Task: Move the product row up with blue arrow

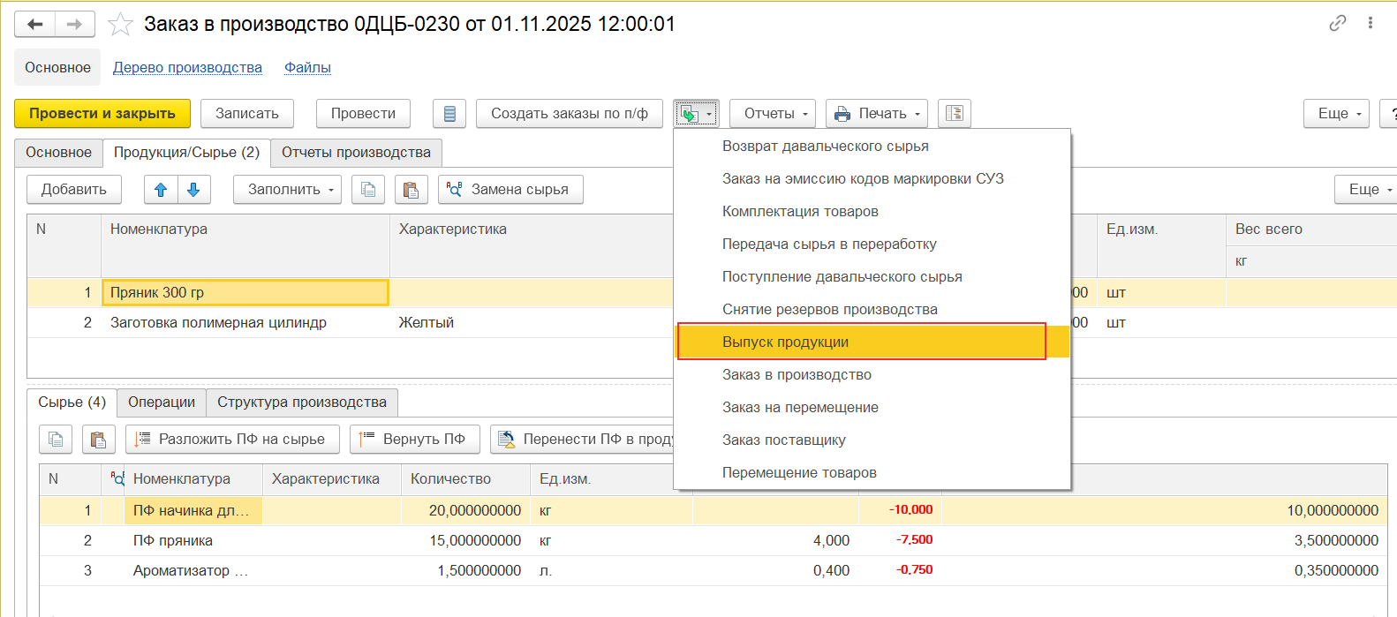Action: pyautogui.click(x=161, y=190)
